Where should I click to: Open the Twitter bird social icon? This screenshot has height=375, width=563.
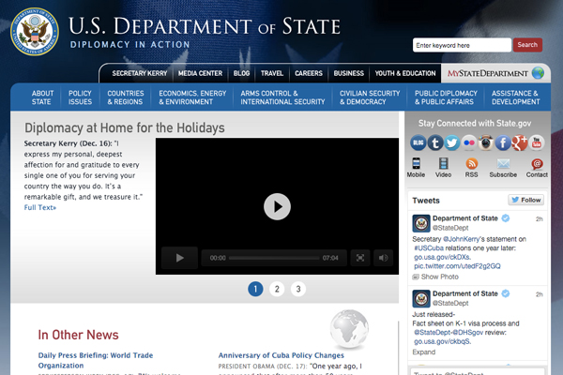[x=451, y=142]
